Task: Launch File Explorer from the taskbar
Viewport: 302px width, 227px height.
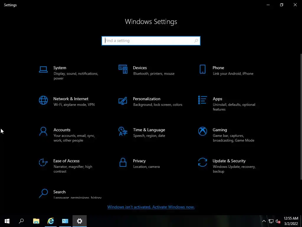Action: 36,221
